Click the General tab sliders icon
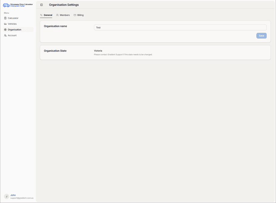The width and height of the screenshot is (276, 203). pos(41,15)
